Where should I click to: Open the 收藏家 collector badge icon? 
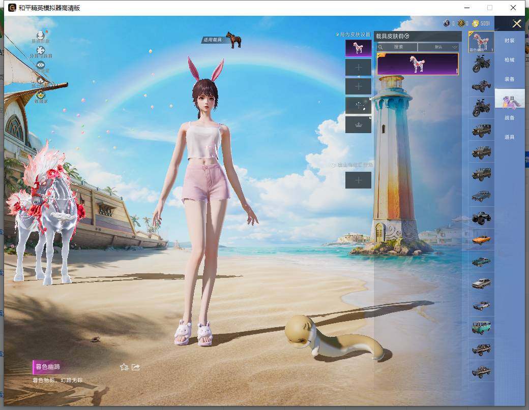click(x=41, y=95)
